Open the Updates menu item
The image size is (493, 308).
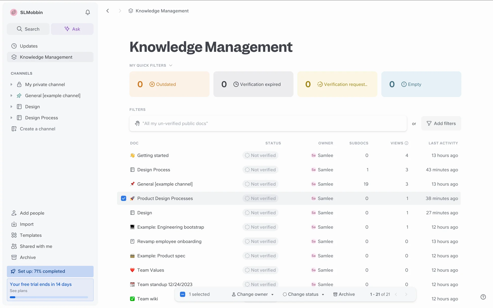tap(29, 46)
